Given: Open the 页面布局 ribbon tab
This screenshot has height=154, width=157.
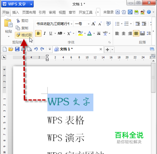Looking at the screenshot, I should tap(29, 12).
